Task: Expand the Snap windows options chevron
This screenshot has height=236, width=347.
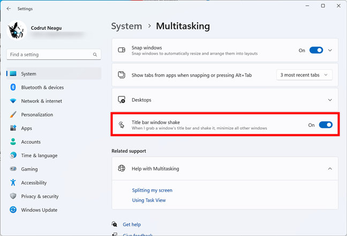Action: click(330, 50)
